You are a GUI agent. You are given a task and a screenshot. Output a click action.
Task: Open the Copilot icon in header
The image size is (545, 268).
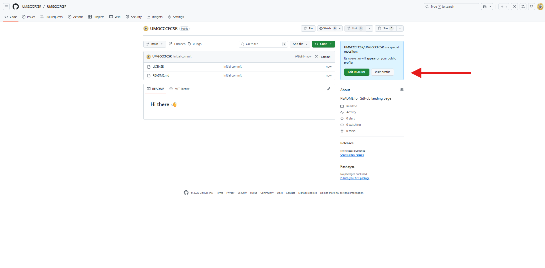[485, 7]
